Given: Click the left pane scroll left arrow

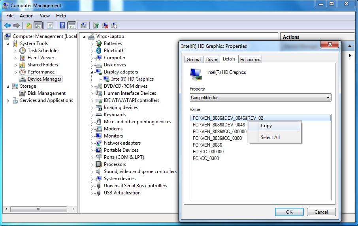Looking at the screenshot, I should coord(6,209).
